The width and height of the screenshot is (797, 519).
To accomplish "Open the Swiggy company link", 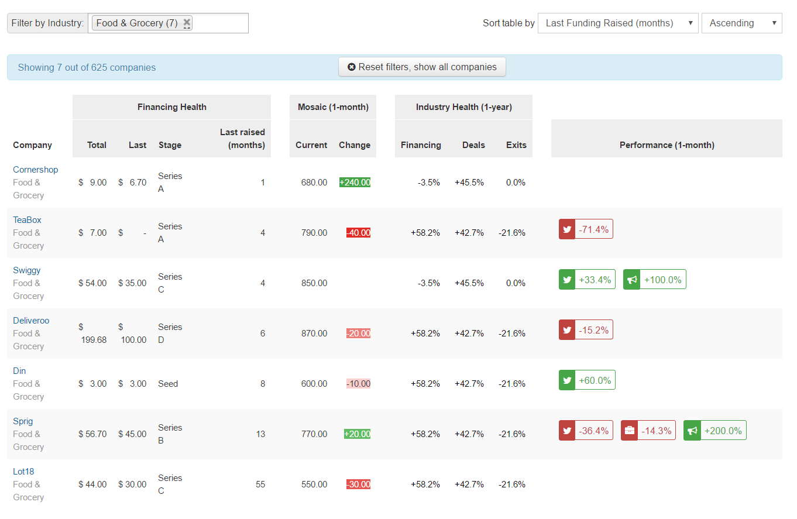I will click(x=27, y=270).
